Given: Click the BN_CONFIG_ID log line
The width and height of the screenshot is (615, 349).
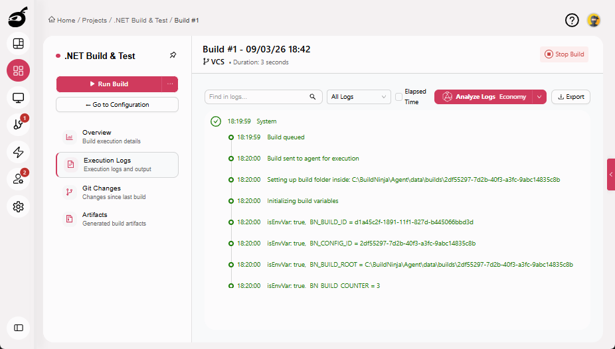Looking at the screenshot, I should (371, 243).
